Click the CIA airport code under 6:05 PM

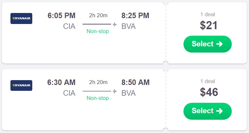click(69, 27)
